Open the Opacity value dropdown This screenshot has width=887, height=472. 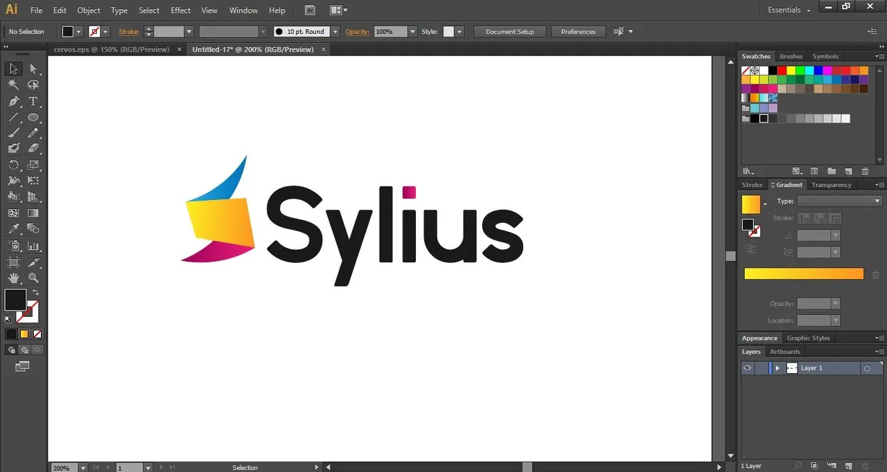coord(412,32)
